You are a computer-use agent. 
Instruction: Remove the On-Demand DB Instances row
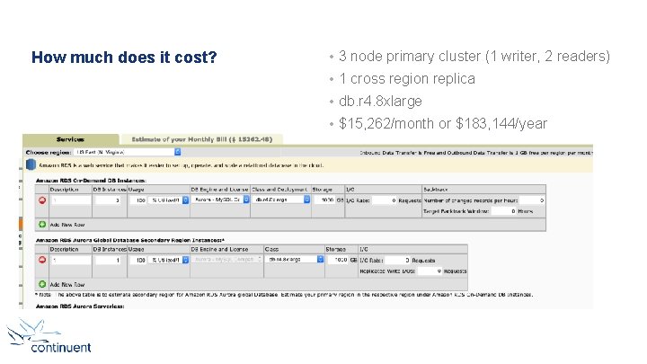[42, 200]
